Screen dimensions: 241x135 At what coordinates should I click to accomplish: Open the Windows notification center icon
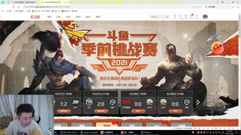(x=237, y=132)
